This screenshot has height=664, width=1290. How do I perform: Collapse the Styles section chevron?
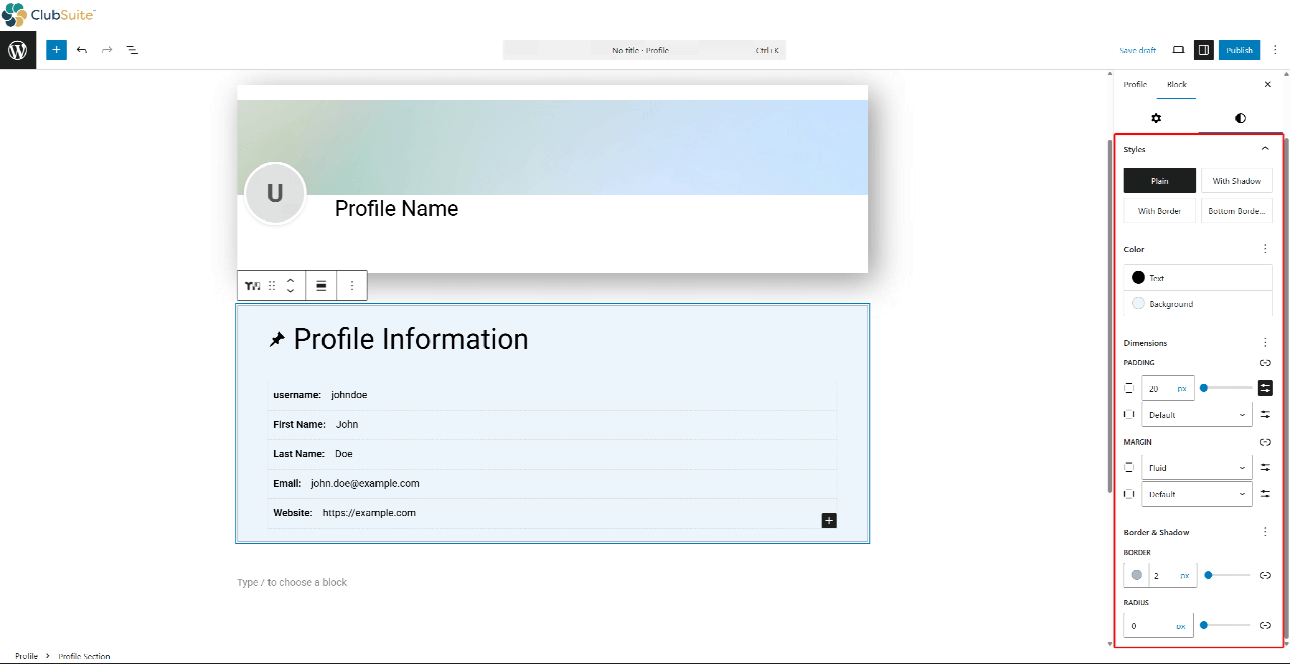[1265, 148]
